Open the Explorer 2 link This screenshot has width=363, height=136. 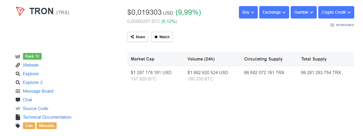(33, 82)
